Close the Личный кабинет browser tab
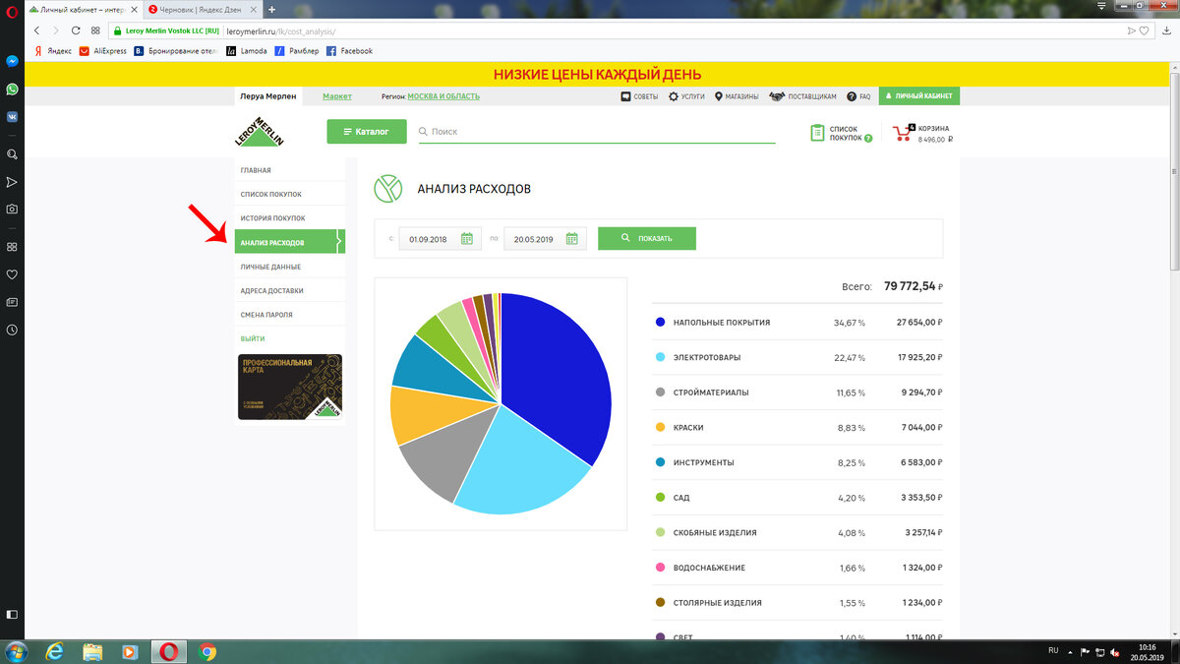The height and width of the screenshot is (664, 1180). point(137,9)
